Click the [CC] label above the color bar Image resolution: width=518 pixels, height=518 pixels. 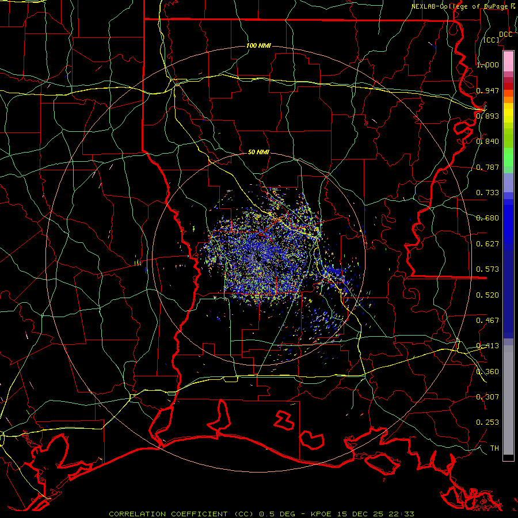[492, 40]
